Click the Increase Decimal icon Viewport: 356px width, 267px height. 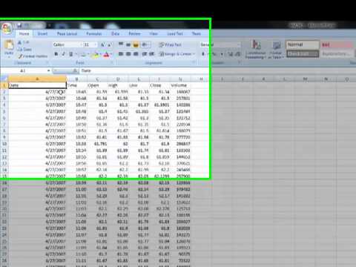pyautogui.click(x=230, y=54)
